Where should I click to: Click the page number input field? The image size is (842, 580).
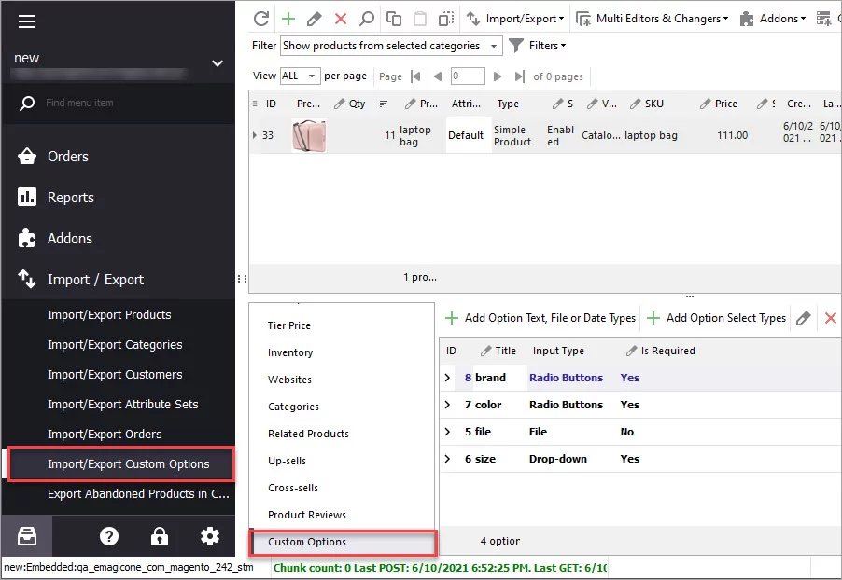pyautogui.click(x=467, y=76)
